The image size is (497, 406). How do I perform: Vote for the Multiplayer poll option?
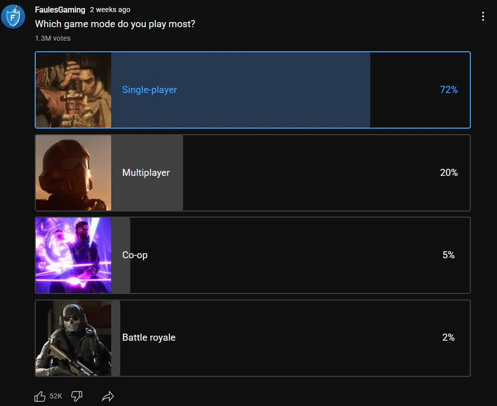pos(253,172)
